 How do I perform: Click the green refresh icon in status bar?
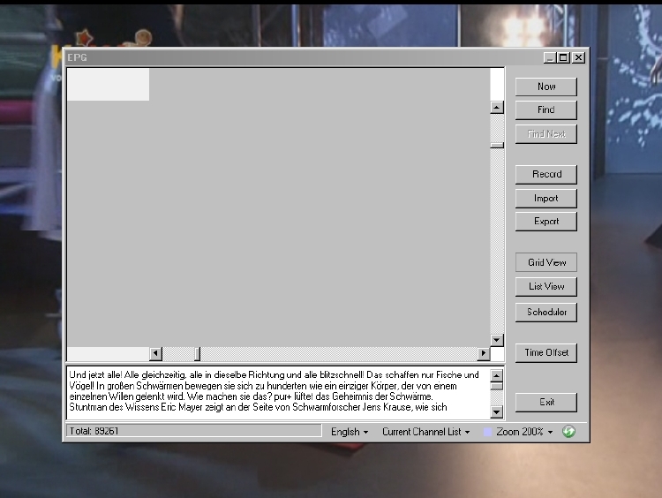tap(568, 432)
